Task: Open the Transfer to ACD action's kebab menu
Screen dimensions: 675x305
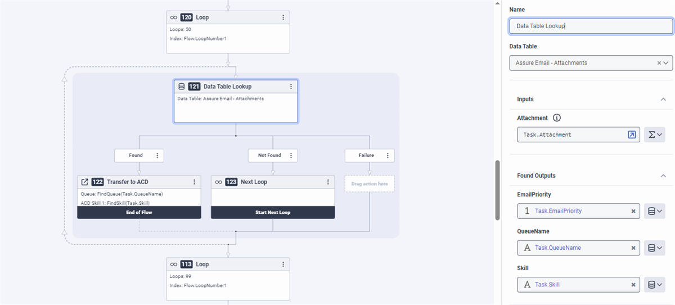Action: pyautogui.click(x=194, y=182)
